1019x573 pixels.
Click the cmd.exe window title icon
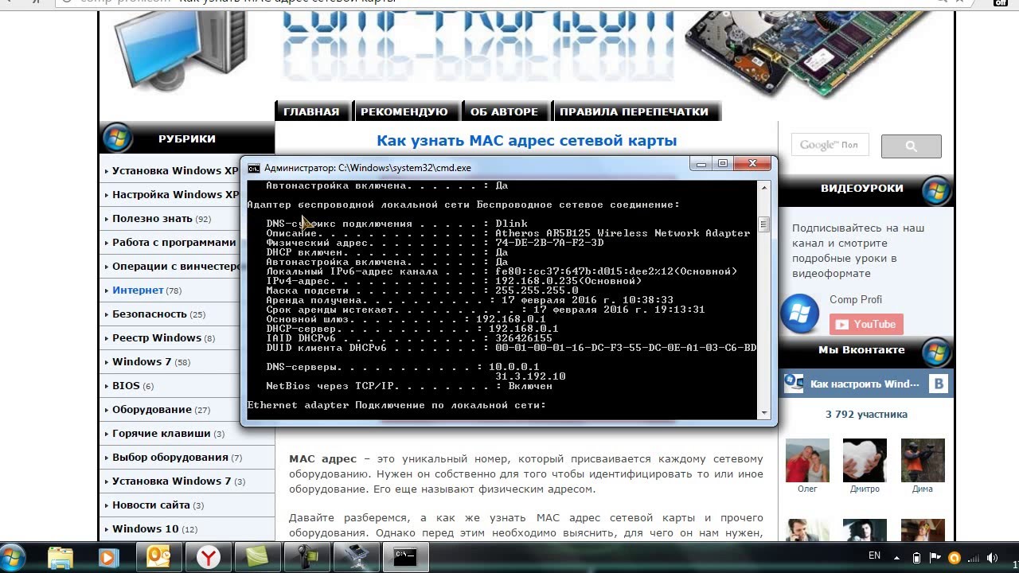click(254, 168)
